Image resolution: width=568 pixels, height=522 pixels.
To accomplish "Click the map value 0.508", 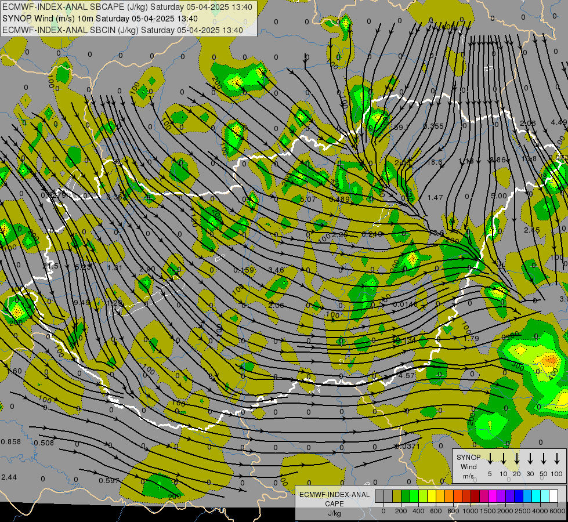I will [x=44, y=443].
